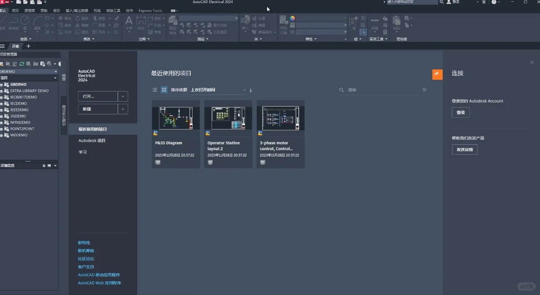Image resolution: width=540 pixels, height=295 pixels.
Task: Open the Text (文字) tool in Annotate panel
Action: point(129,22)
